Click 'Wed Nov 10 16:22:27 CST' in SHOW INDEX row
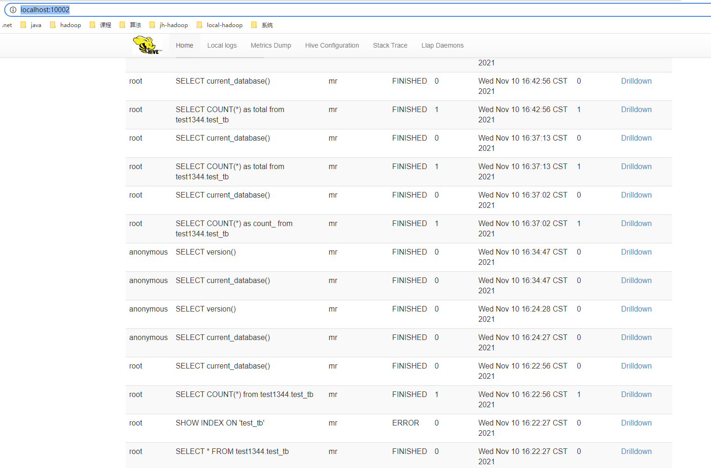This screenshot has width=711, height=468. pyautogui.click(x=523, y=423)
